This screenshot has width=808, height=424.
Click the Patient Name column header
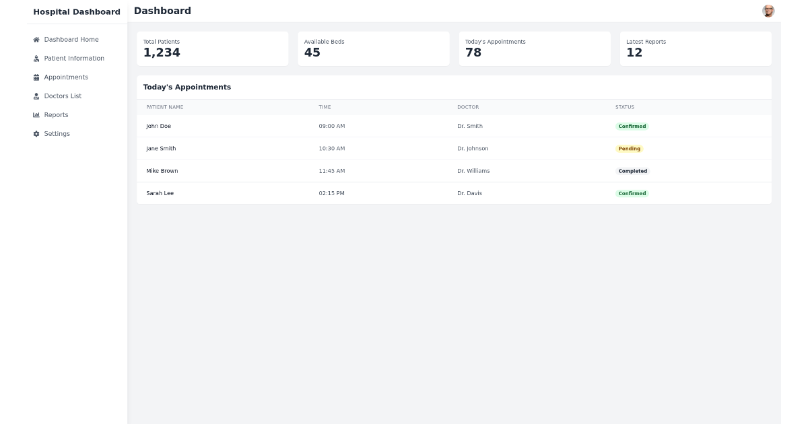(x=164, y=107)
